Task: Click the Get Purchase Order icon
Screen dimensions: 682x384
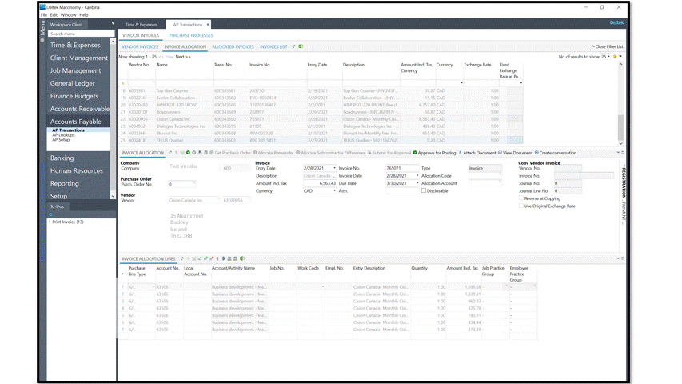Action: click(x=212, y=153)
